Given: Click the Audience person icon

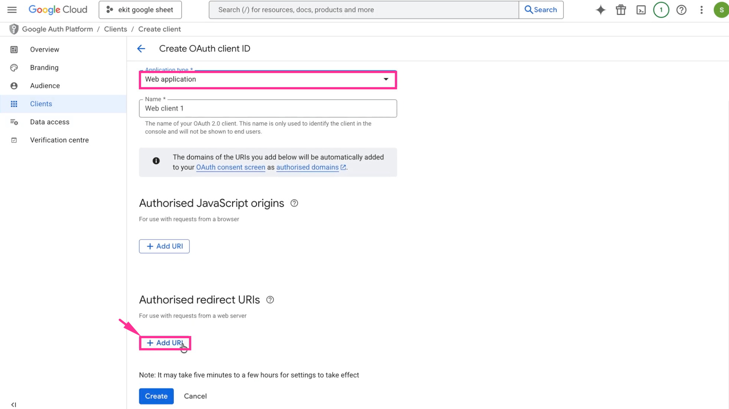Looking at the screenshot, I should (x=14, y=86).
